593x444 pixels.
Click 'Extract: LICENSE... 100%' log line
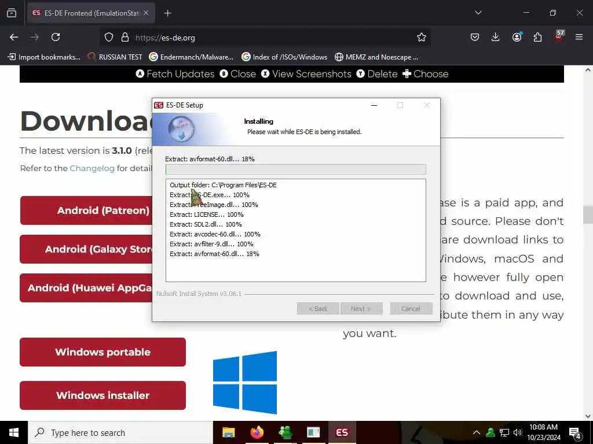207,214
